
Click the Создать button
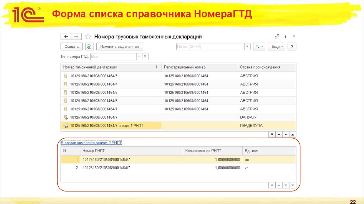[71, 47]
